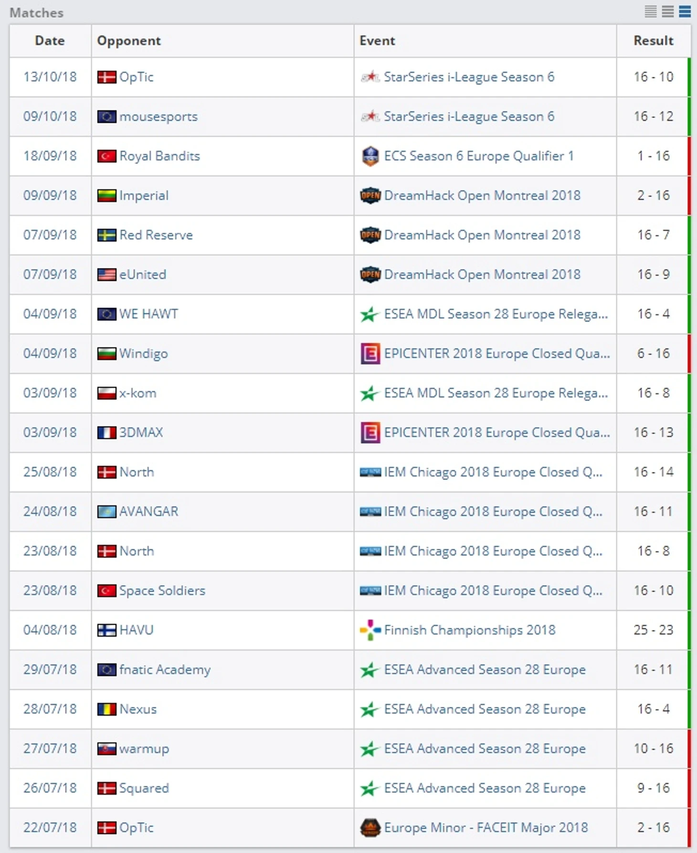Open the Squared team page
697x853 pixels.
[144, 789]
